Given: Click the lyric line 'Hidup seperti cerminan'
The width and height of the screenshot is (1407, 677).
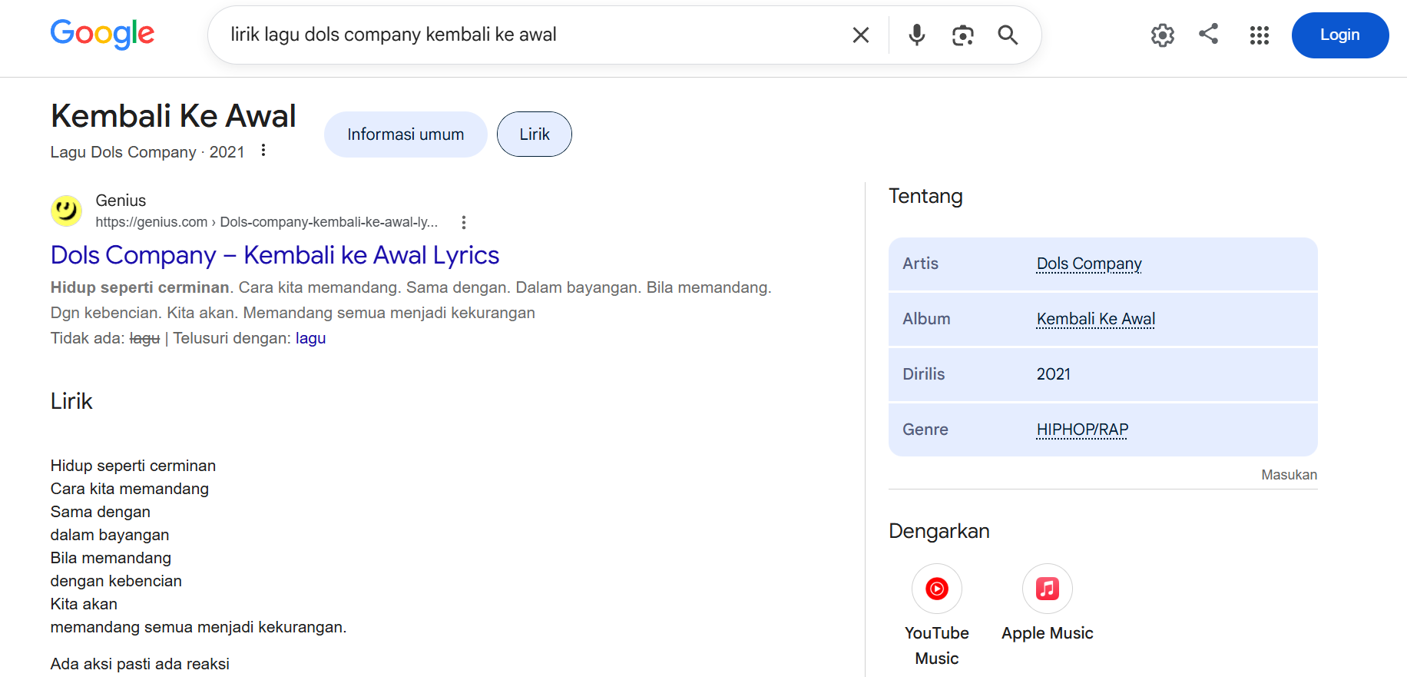Looking at the screenshot, I should (x=133, y=466).
